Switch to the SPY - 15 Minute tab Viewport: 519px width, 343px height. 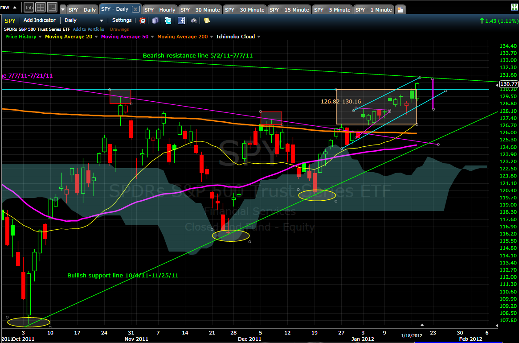289,10
